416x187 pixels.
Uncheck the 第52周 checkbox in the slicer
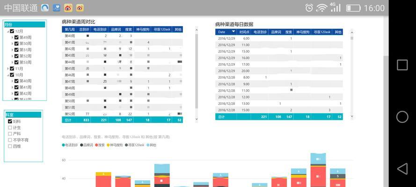16,56
